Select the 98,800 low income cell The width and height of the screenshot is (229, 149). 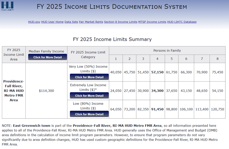coord(172,109)
